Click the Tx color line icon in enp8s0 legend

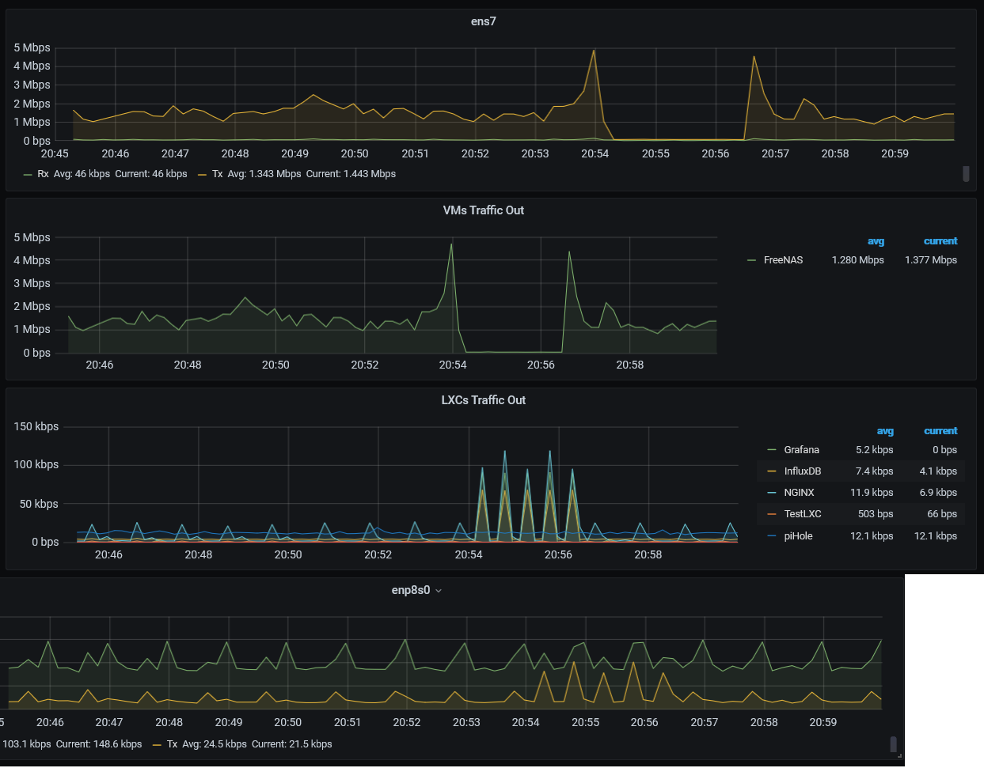[157, 744]
